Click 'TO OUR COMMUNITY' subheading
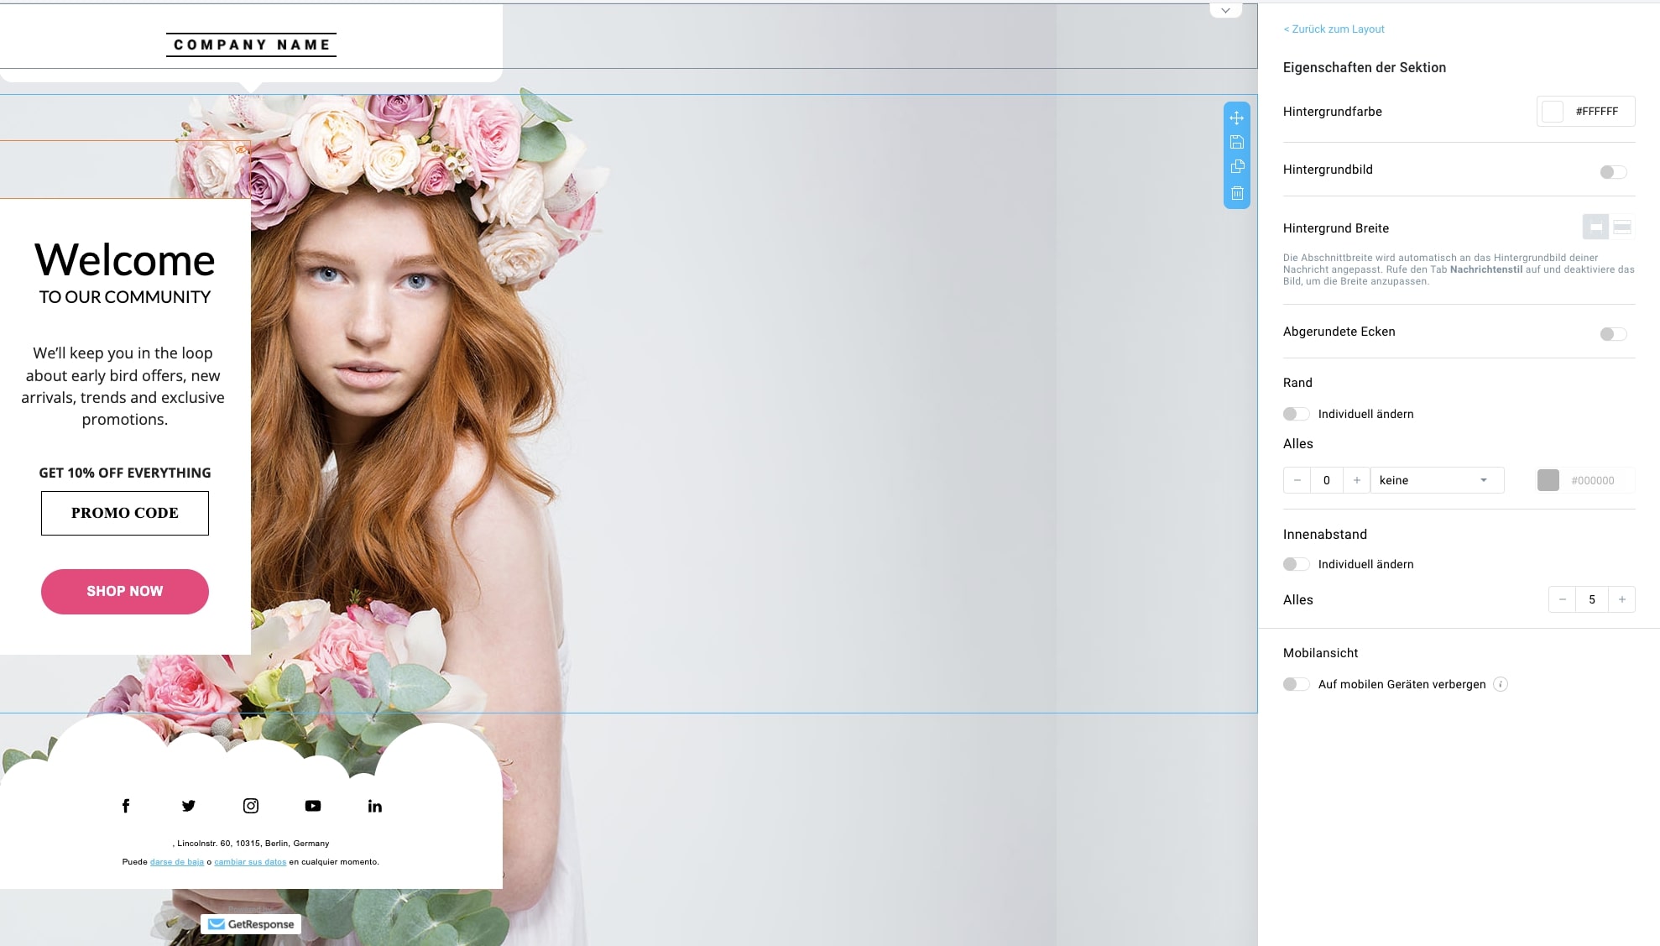Viewport: 1660px width, 946px height. coord(124,297)
